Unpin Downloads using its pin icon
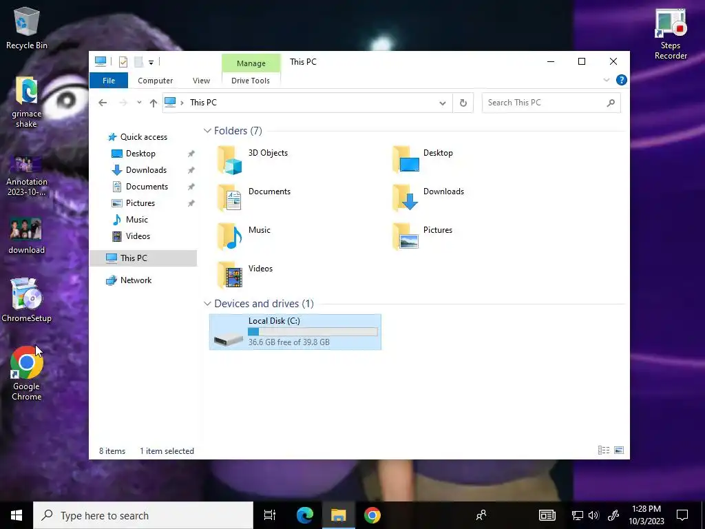 [191, 170]
